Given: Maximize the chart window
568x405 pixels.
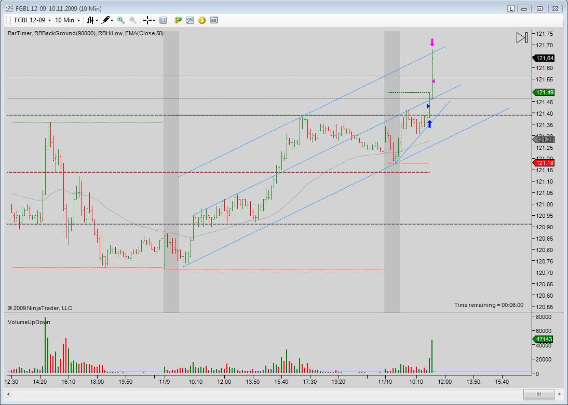Looking at the screenshot, I should [x=540, y=8].
